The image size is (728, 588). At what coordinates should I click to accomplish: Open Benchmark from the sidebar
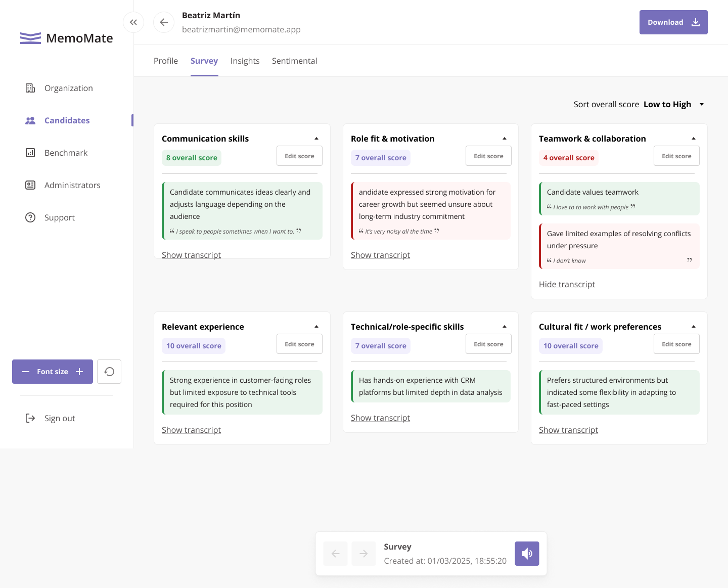pos(66,153)
